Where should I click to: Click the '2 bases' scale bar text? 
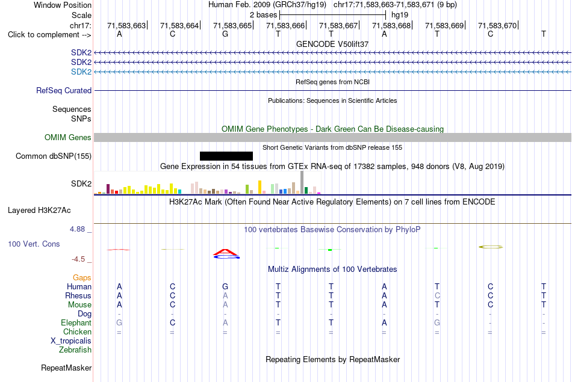pos(263,15)
